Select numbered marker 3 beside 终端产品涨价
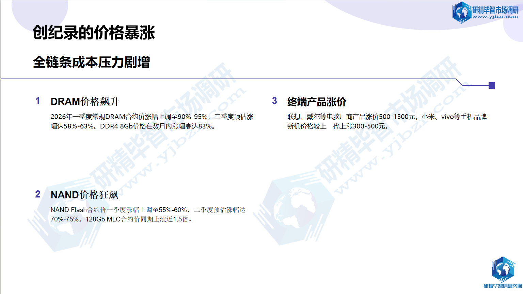The image size is (523, 294). click(274, 101)
